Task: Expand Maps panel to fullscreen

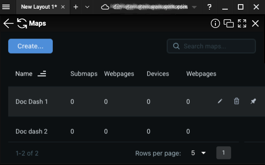Action: click(x=242, y=23)
